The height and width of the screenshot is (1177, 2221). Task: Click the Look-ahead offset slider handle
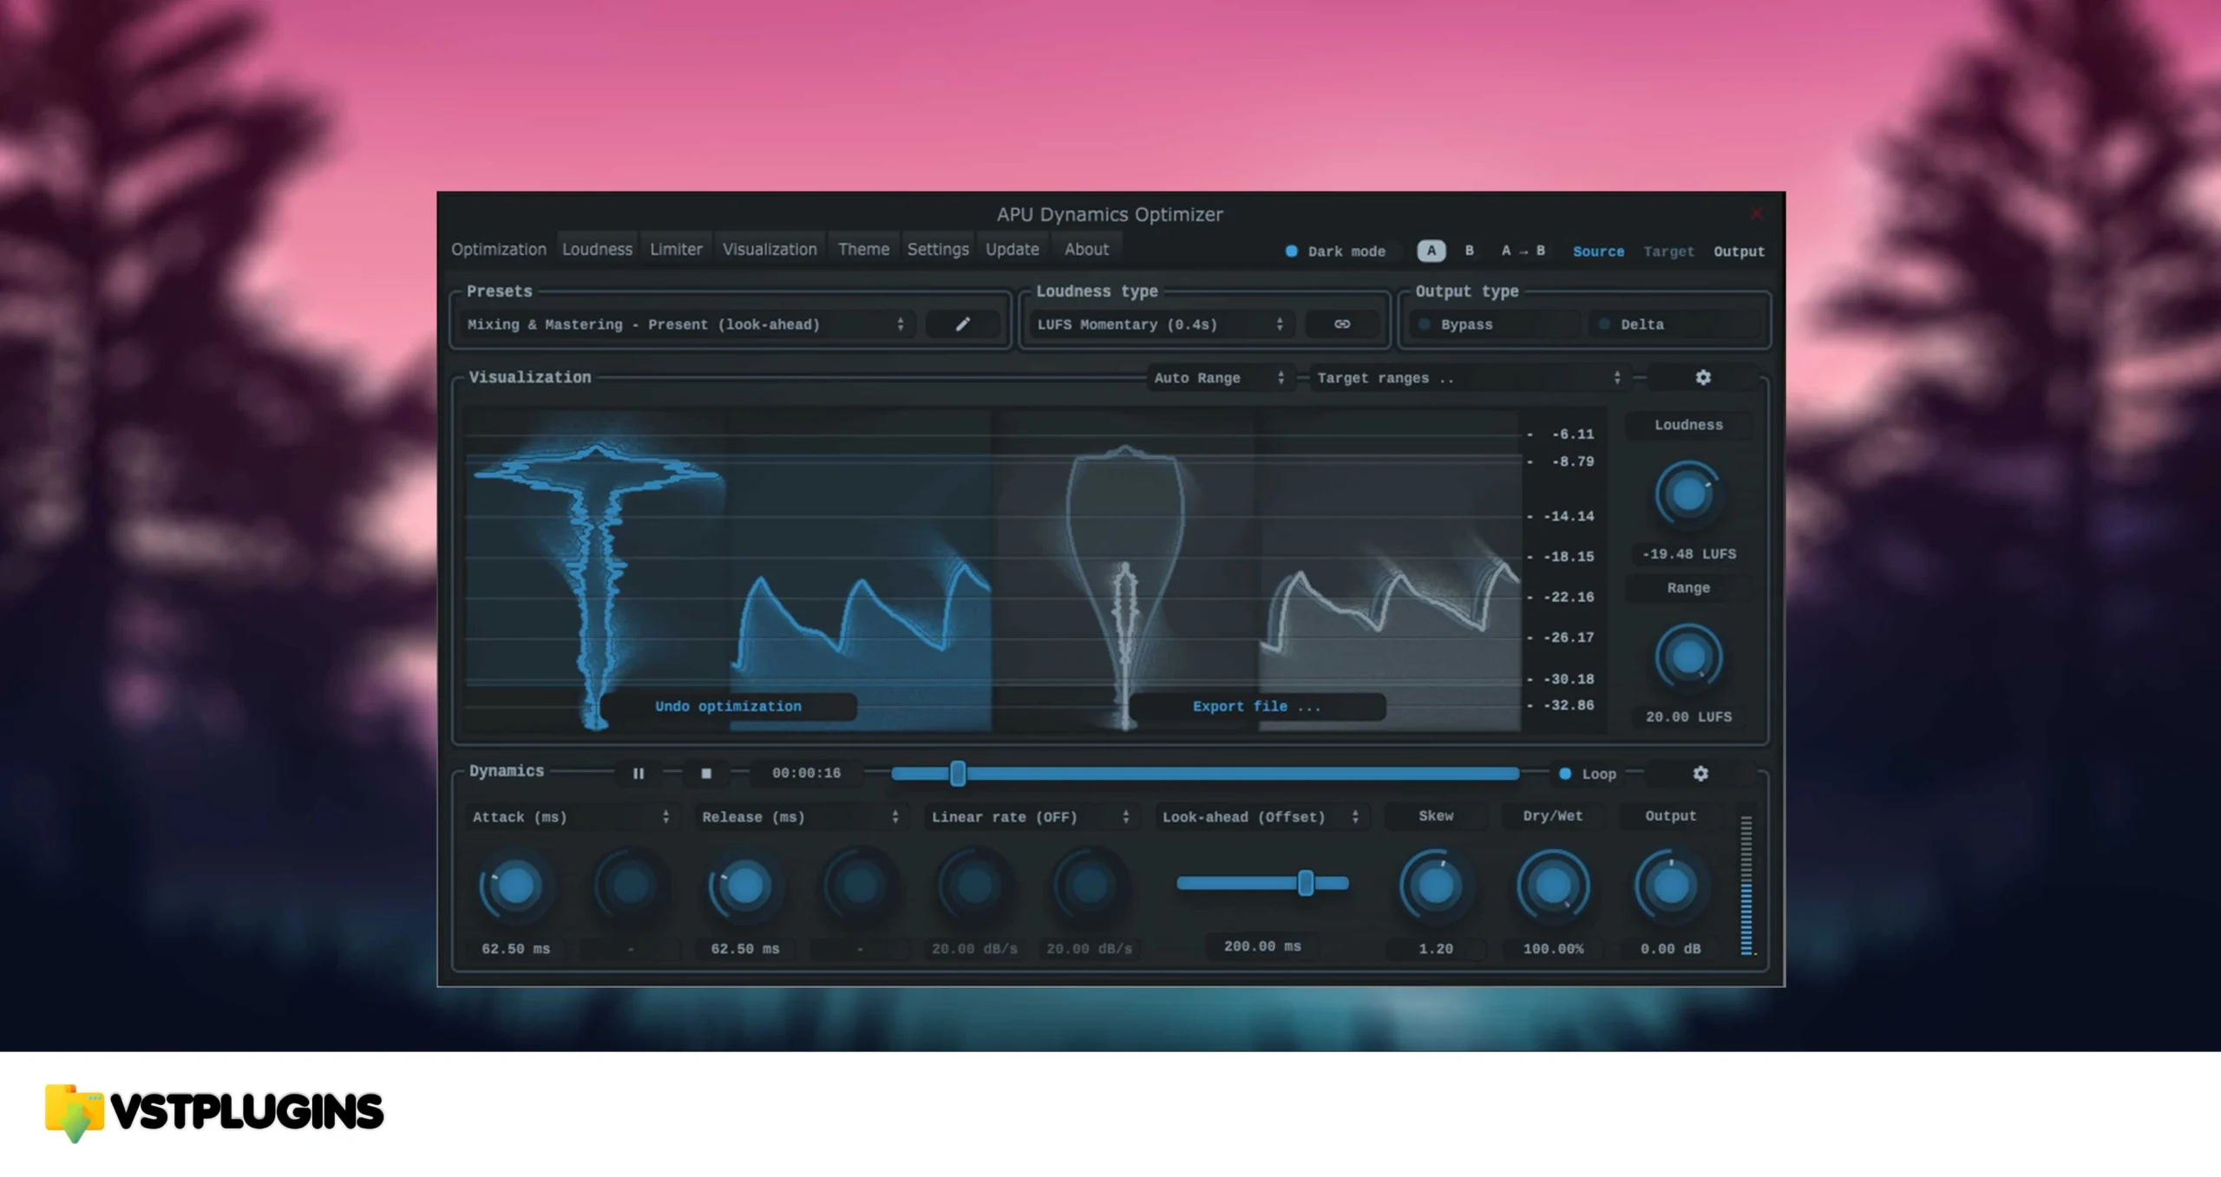coord(1306,883)
